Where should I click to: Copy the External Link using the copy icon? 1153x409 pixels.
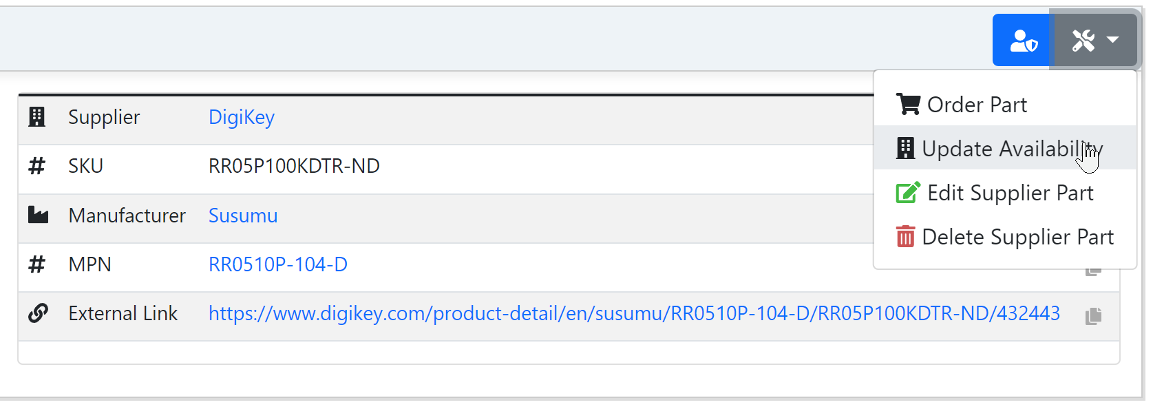pyautogui.click(x=1093, y=316)
